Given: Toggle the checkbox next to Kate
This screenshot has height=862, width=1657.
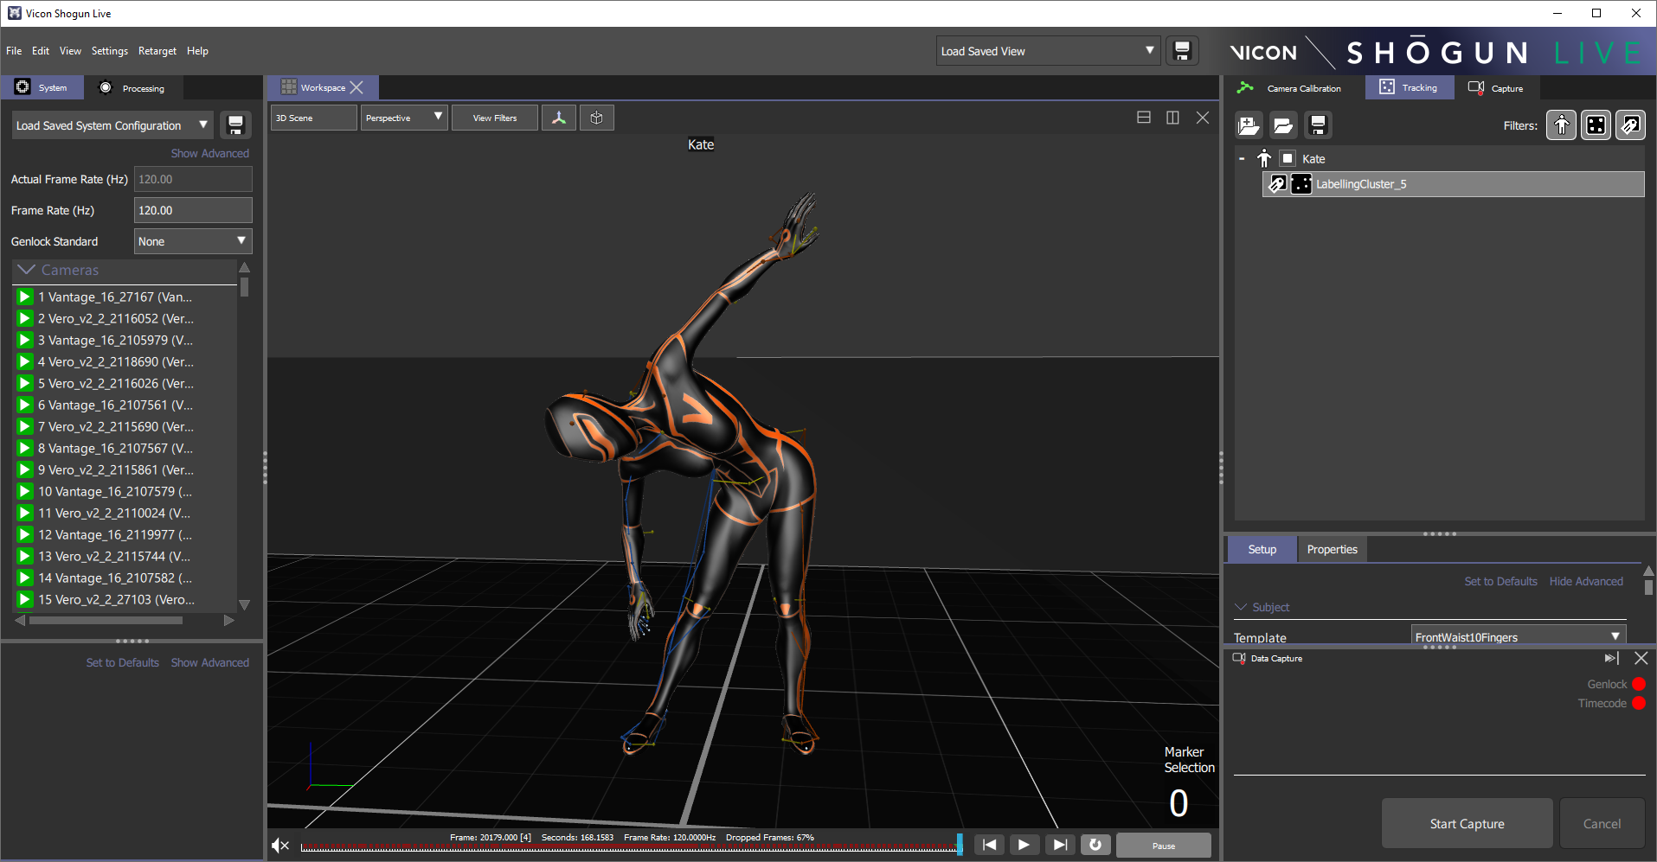Looking at the screenshot, I should tap(1288, 158).
